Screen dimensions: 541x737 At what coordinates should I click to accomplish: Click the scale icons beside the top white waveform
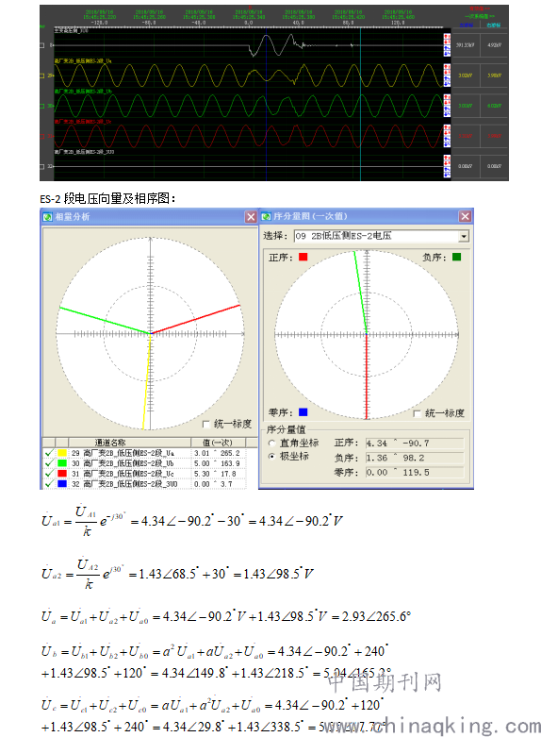click(447, 45)
